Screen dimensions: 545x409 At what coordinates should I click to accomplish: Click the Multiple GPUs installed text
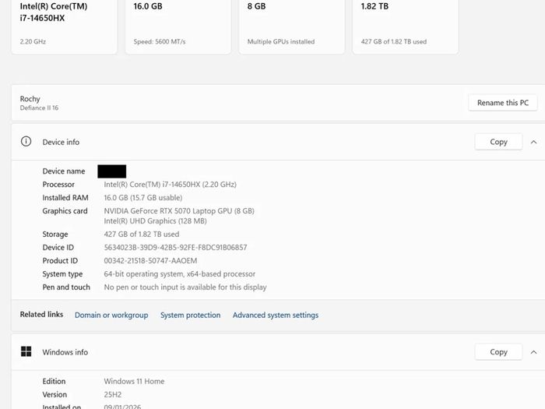tap(281, 42)
